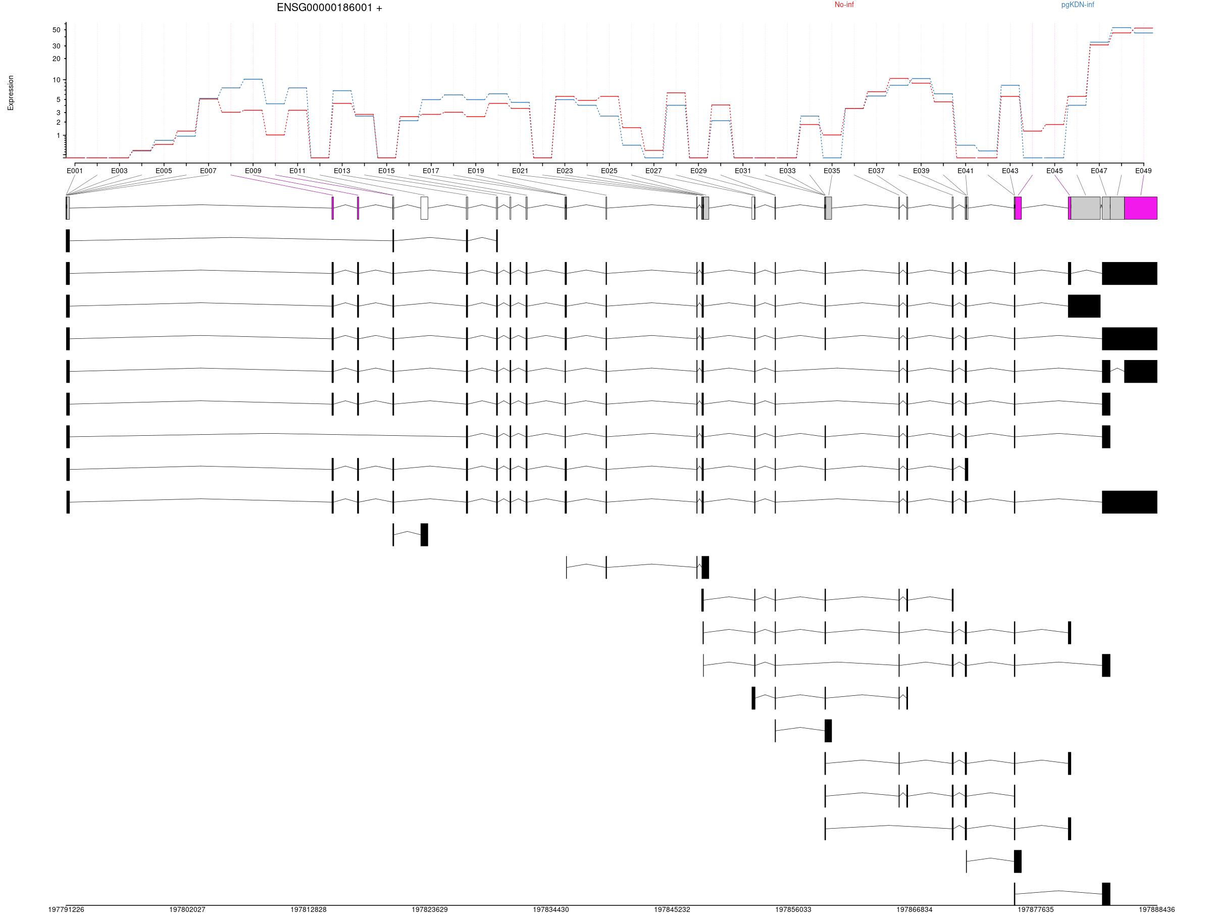The width and height of the screenshot is (1212, 919).
Task: Click exon label E001
Action: point(75,171)
